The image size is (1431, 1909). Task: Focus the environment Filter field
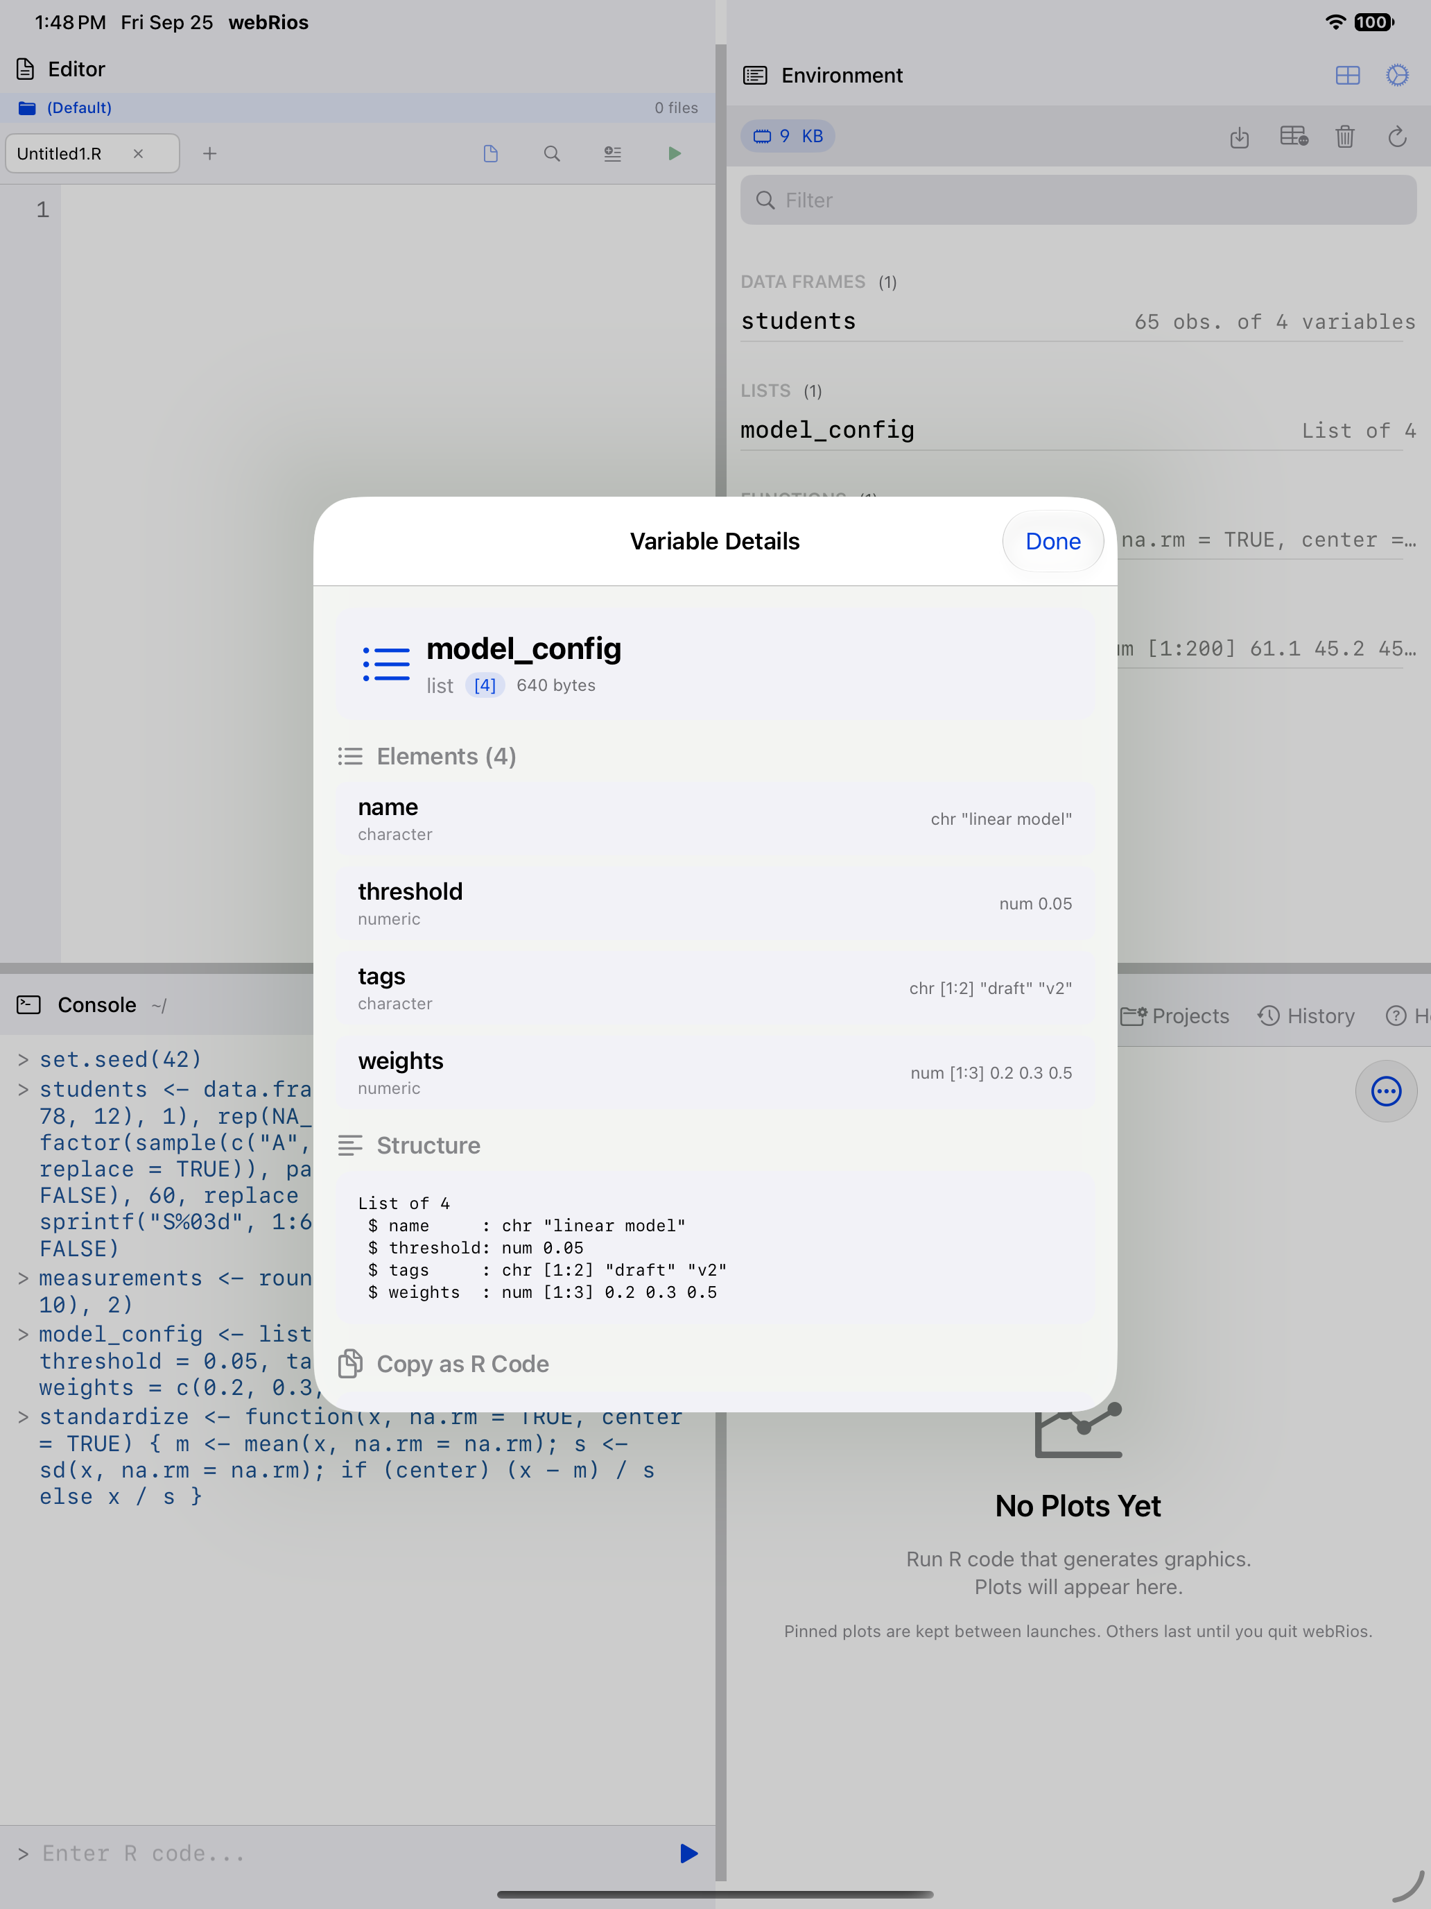pos(1078,200)
